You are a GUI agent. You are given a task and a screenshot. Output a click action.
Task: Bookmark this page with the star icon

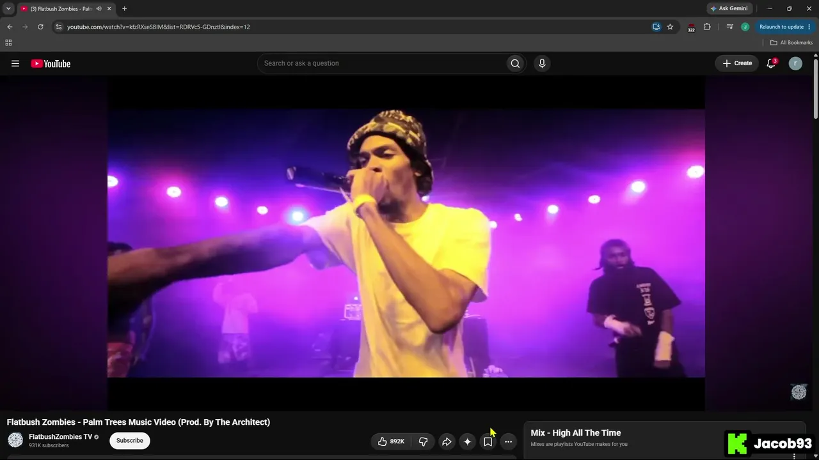pos(670,27)
